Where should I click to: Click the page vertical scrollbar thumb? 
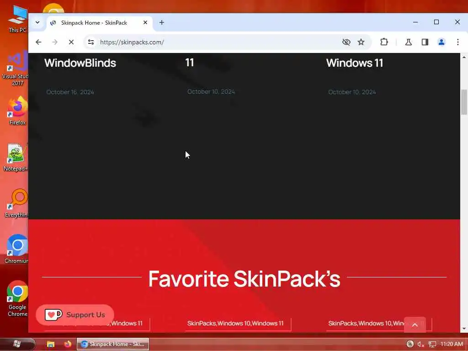click(464, 102)
